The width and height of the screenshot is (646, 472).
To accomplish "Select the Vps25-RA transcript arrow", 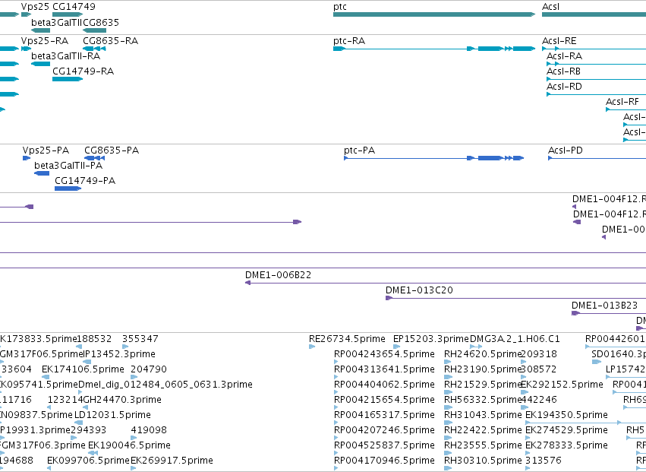I will tap(27, 49).
